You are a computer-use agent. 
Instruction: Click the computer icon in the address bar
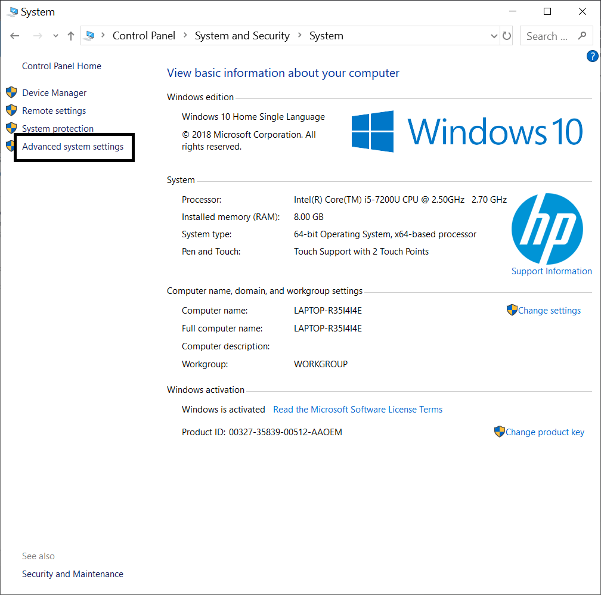[91, 35]
